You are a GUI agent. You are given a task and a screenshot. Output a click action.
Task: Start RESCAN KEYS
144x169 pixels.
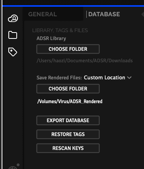(x=68, y=148)
